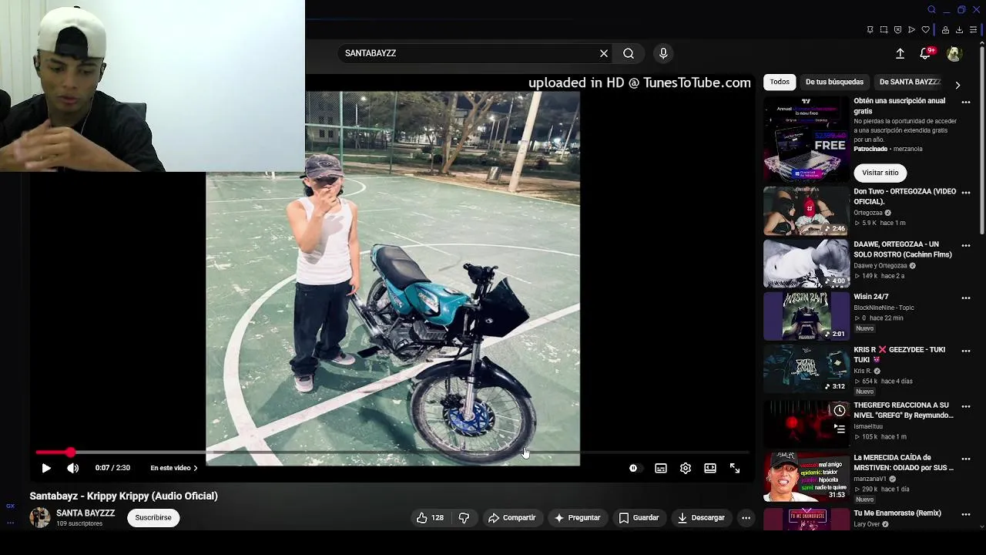986x555 pixels.
Task: Expand the 'En este vídeo' chapters
Action: pos(174,468)
